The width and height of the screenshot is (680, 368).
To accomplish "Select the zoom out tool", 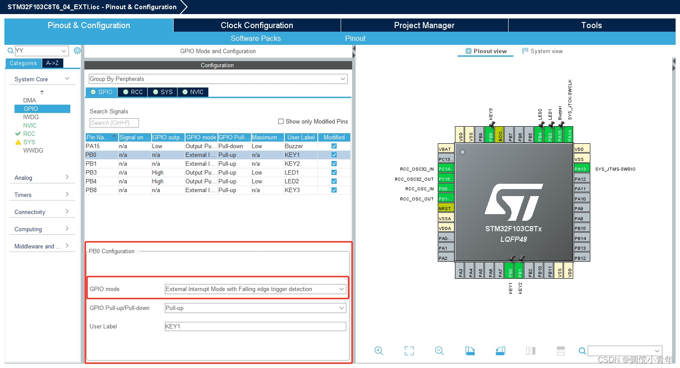I will click(x=439, y=351).
